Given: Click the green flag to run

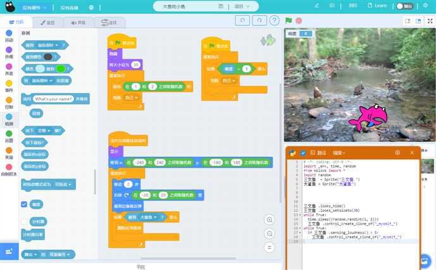Looking at the screenshot, I should pyautogui.click(x=289, y=20).
